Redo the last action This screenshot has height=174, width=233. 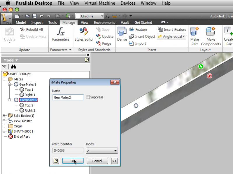click(x=49, y=16)
